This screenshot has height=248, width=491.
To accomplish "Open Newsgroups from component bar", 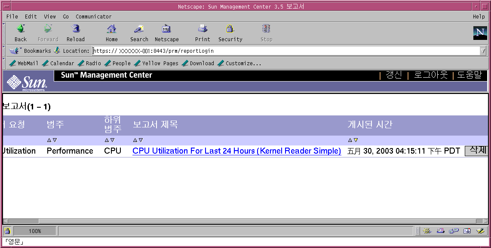I will click(454, 231).
